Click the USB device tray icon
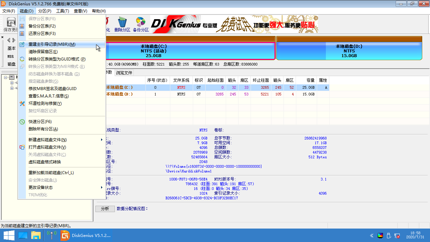Viewport: 430px width, 242px height. pyautogui.click(x=389, y=235)
